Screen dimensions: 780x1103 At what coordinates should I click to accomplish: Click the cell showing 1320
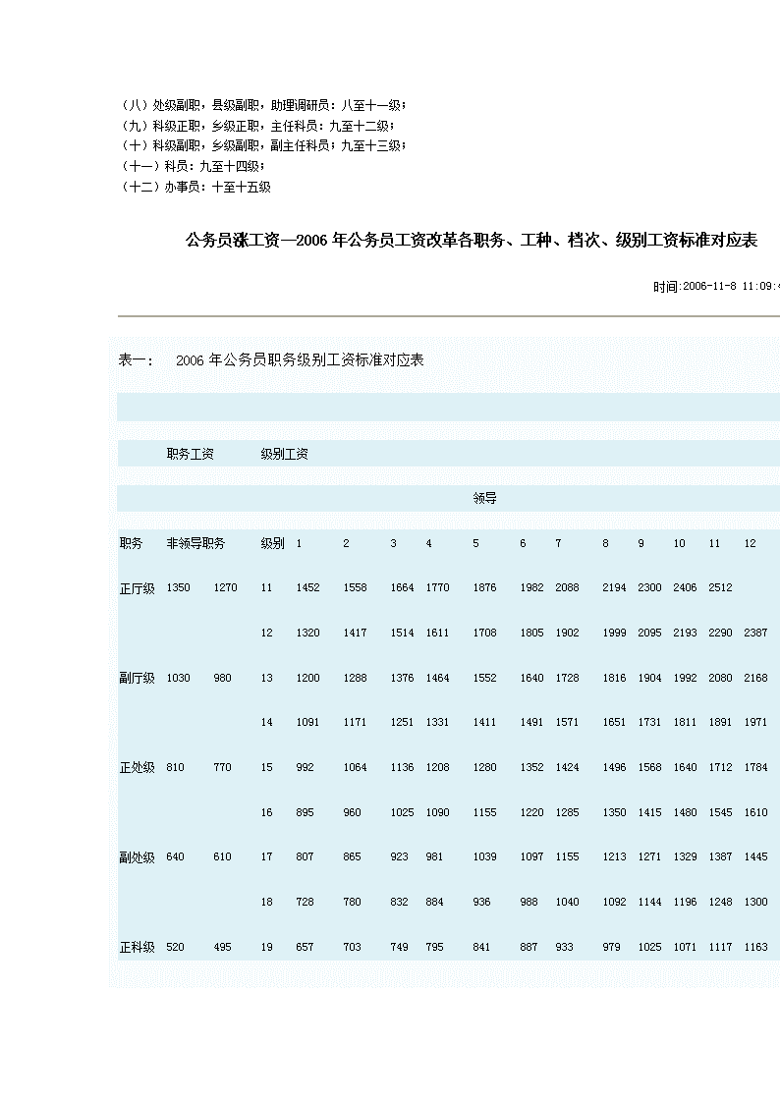tap(308, 634)
